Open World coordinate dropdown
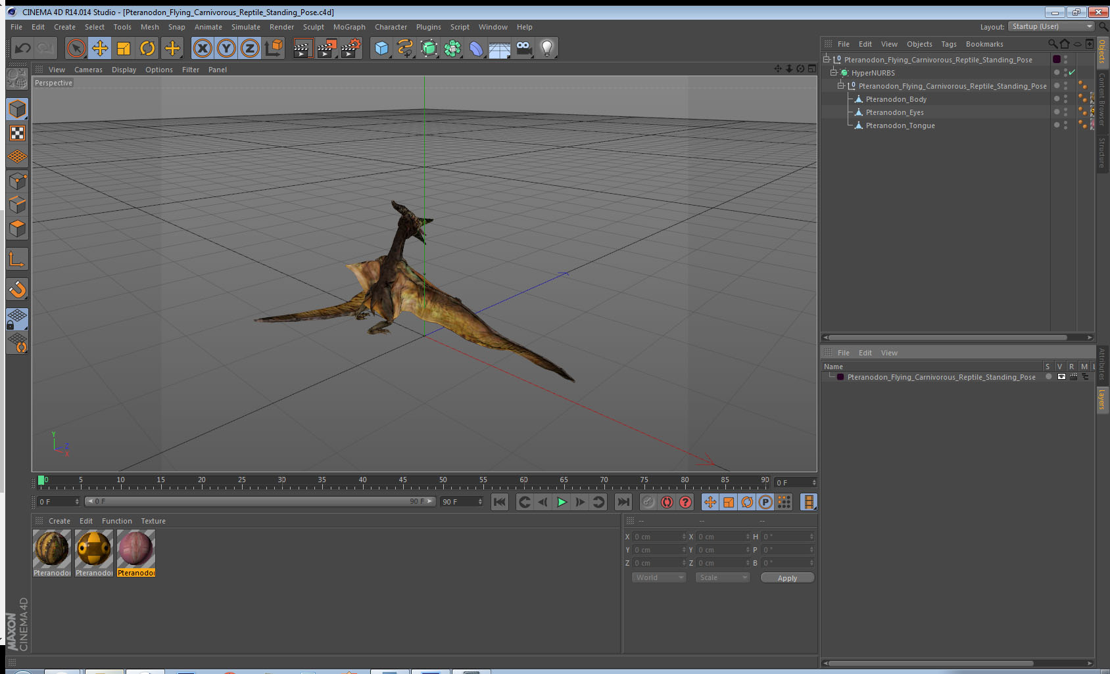This screenshot has width=1110, height=674. [x=658, y=577]
